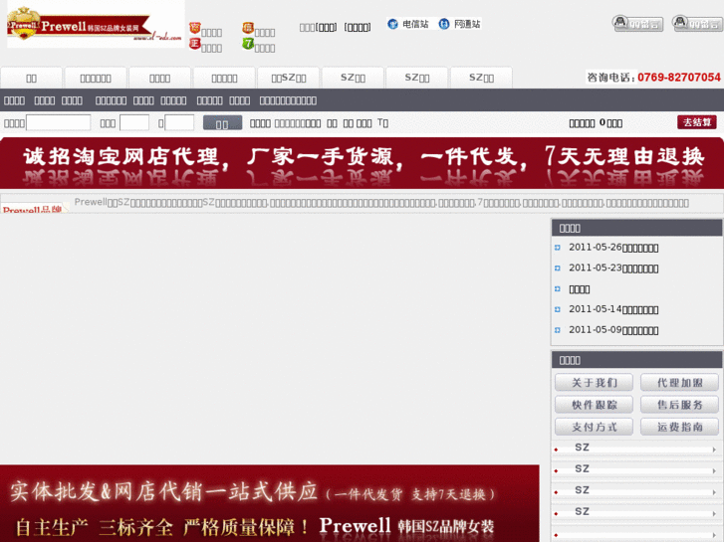Click bullet icon beside 2011-05-14 news

click(x=558, y=309)
